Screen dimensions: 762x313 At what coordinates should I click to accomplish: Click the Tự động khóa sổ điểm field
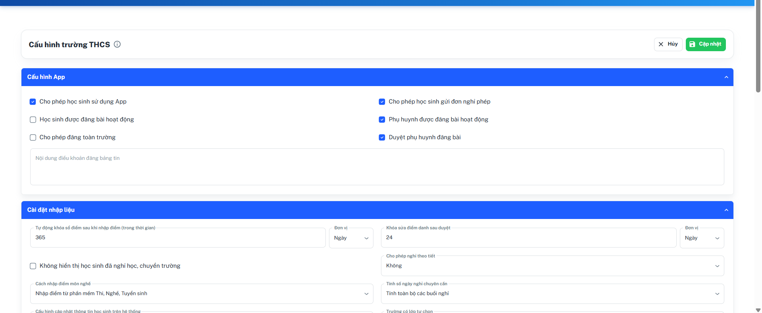click(x=178, y=238)
